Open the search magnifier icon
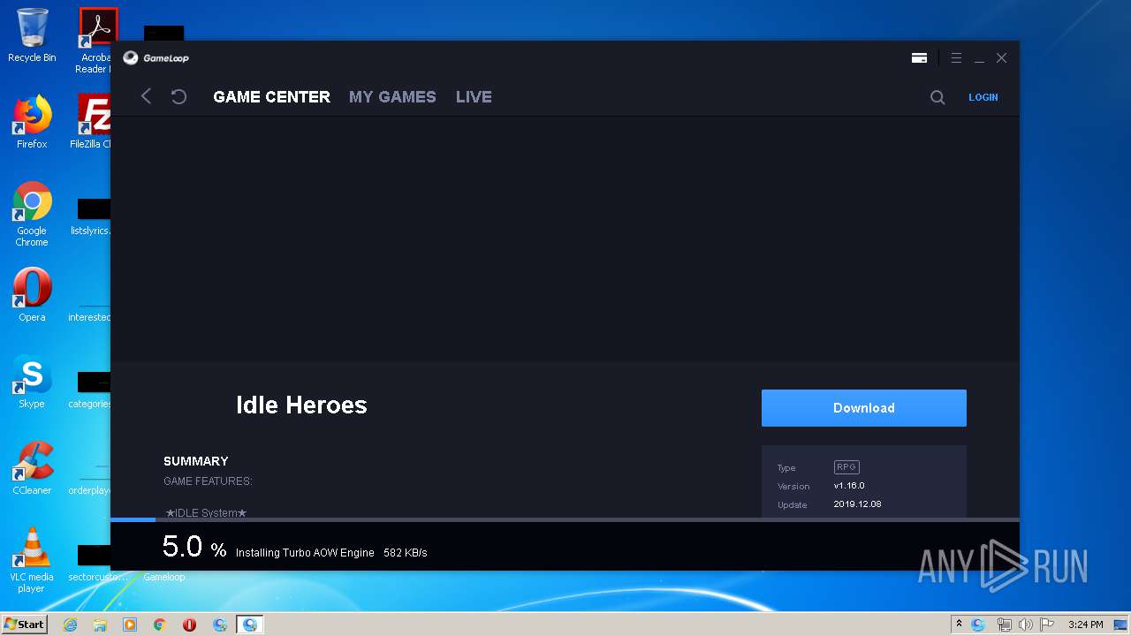The image size is (1131, 636). (x=937, y=97)
